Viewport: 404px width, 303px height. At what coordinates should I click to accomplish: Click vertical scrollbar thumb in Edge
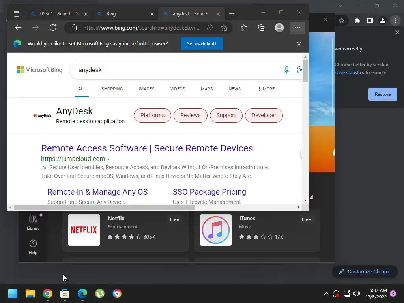click(x=305, y=71)
